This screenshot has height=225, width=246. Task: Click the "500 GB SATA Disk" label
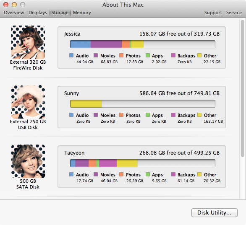(x=28, y=184)
